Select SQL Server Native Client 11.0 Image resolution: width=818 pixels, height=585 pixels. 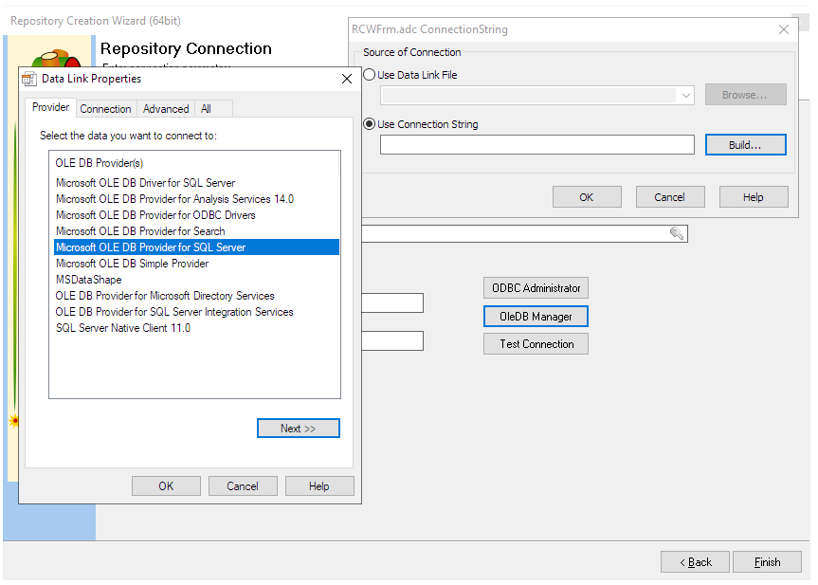coord(196,328)
